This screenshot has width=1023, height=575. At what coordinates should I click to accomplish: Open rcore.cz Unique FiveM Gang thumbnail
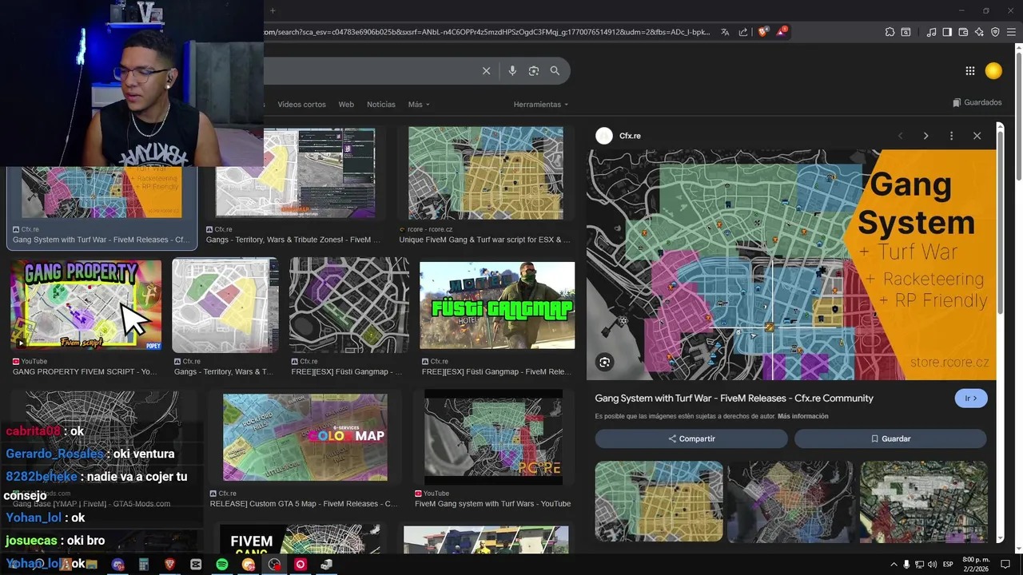point(485,173)
